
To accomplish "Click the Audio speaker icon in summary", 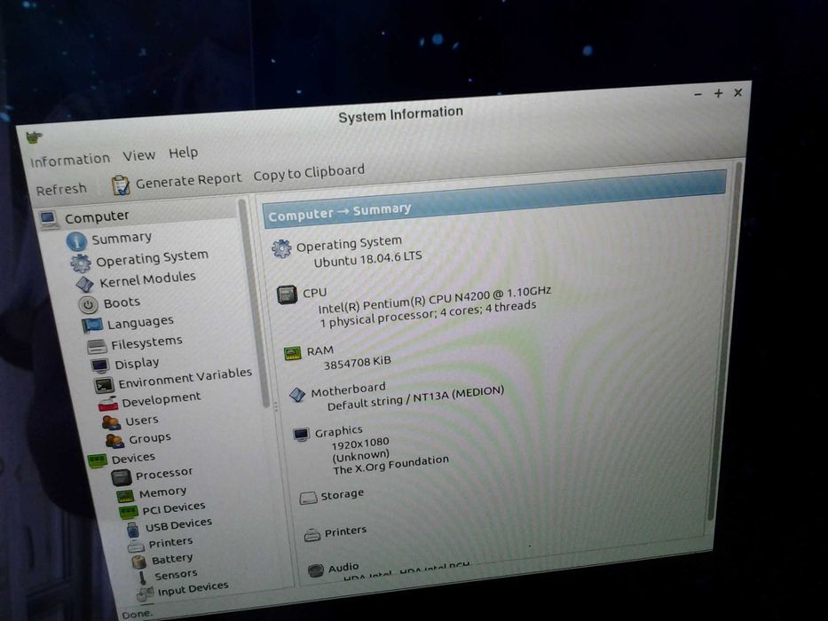I will [316, 570].
